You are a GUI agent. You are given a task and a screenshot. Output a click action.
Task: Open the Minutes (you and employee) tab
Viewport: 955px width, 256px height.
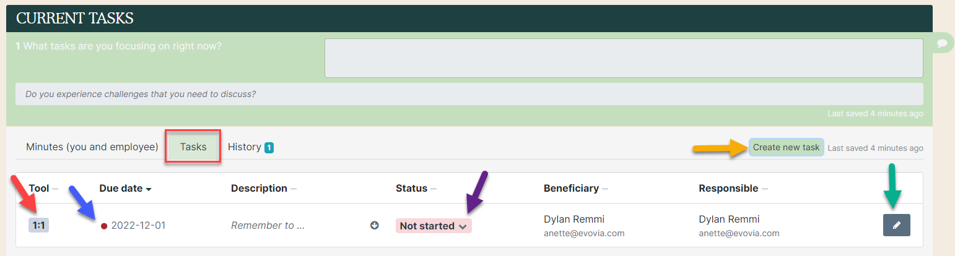(92, 147)
